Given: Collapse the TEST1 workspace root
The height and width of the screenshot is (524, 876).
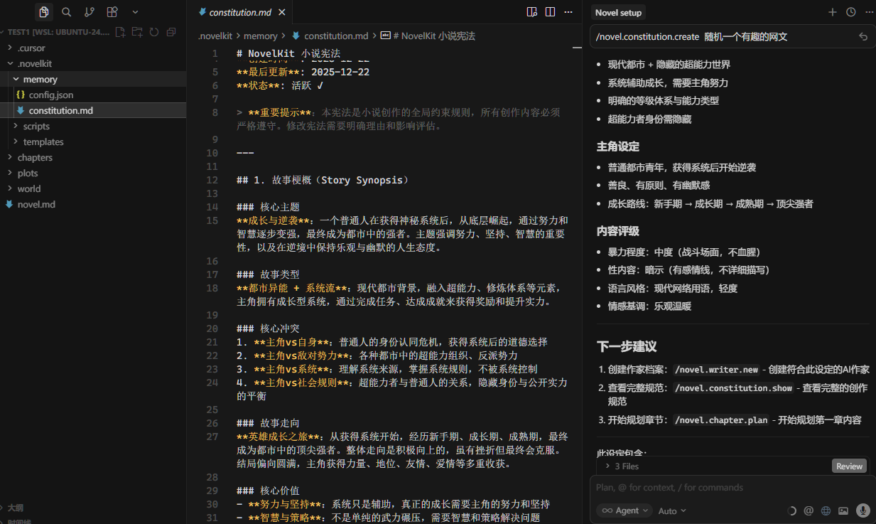Looking at the screenshot, I should (58, 32).
